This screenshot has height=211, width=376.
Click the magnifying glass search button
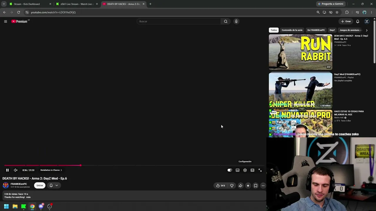[226, 21]
